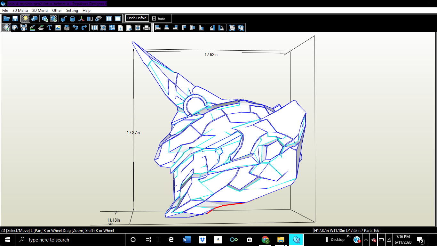Open the Windows Start menu
The height and width of the screenshot is (246, 437).
pos(7,240)
